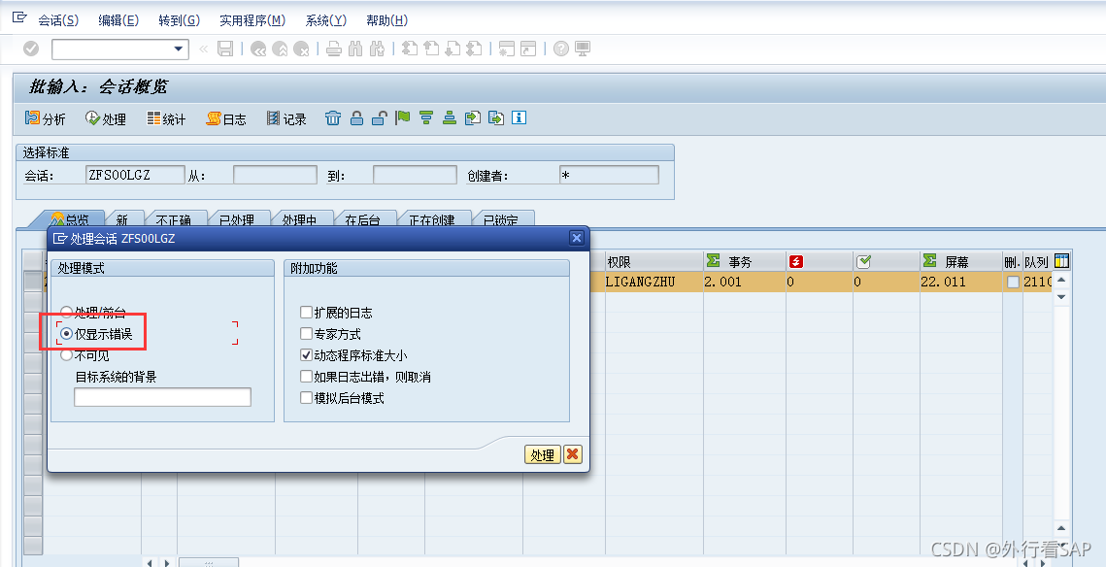This screenshot has width=1106, height=567.
Task: Enable the 扩展的日志 checkbox
Action: click(x=307, y=313)
